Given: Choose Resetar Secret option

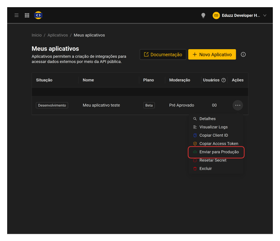Looking at the screenshot, I should (x=216, y=160).
